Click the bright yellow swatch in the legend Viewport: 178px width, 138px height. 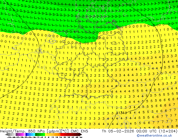pos(46,134)
